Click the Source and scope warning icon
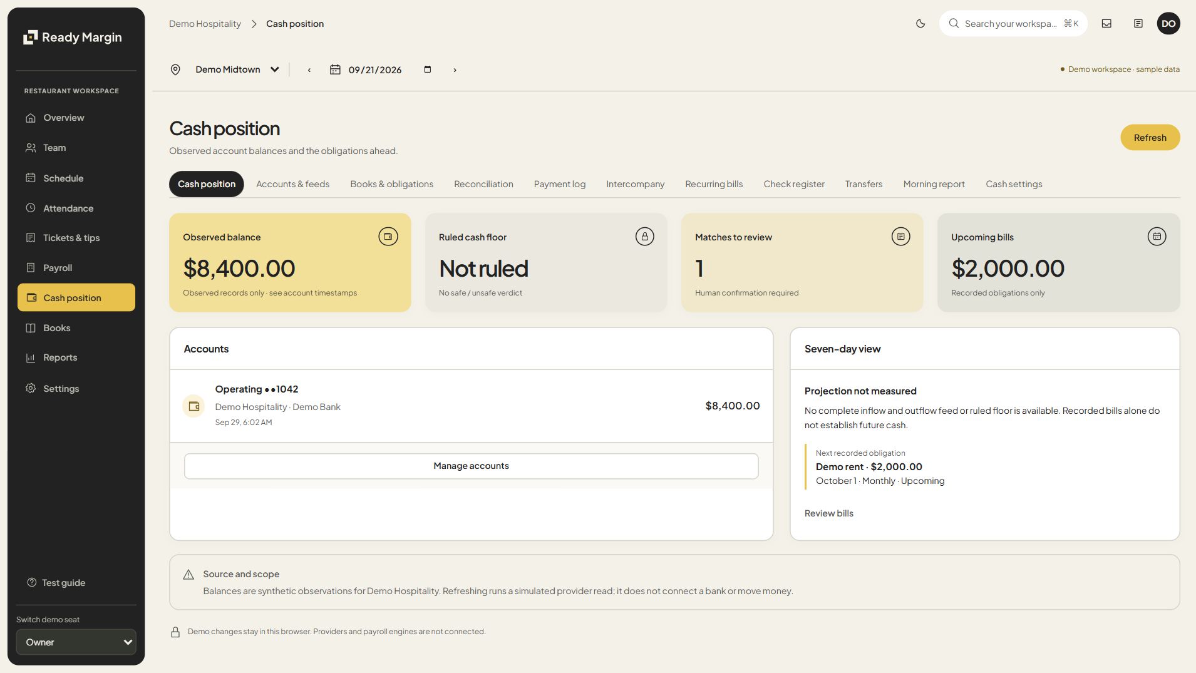 click(188, 574)
